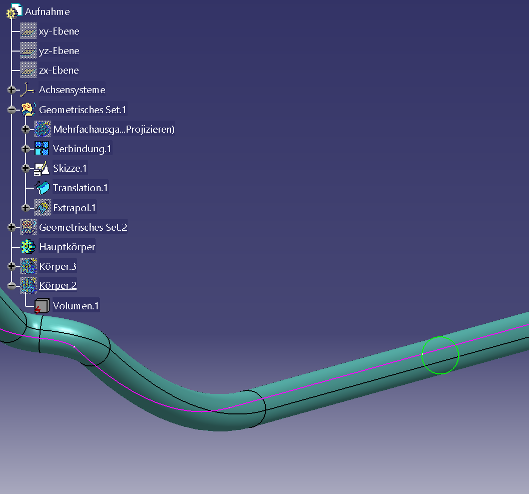The image size is (529, 494).
Task: Select the Geometrisches Set.2 label
Action: 83,227
